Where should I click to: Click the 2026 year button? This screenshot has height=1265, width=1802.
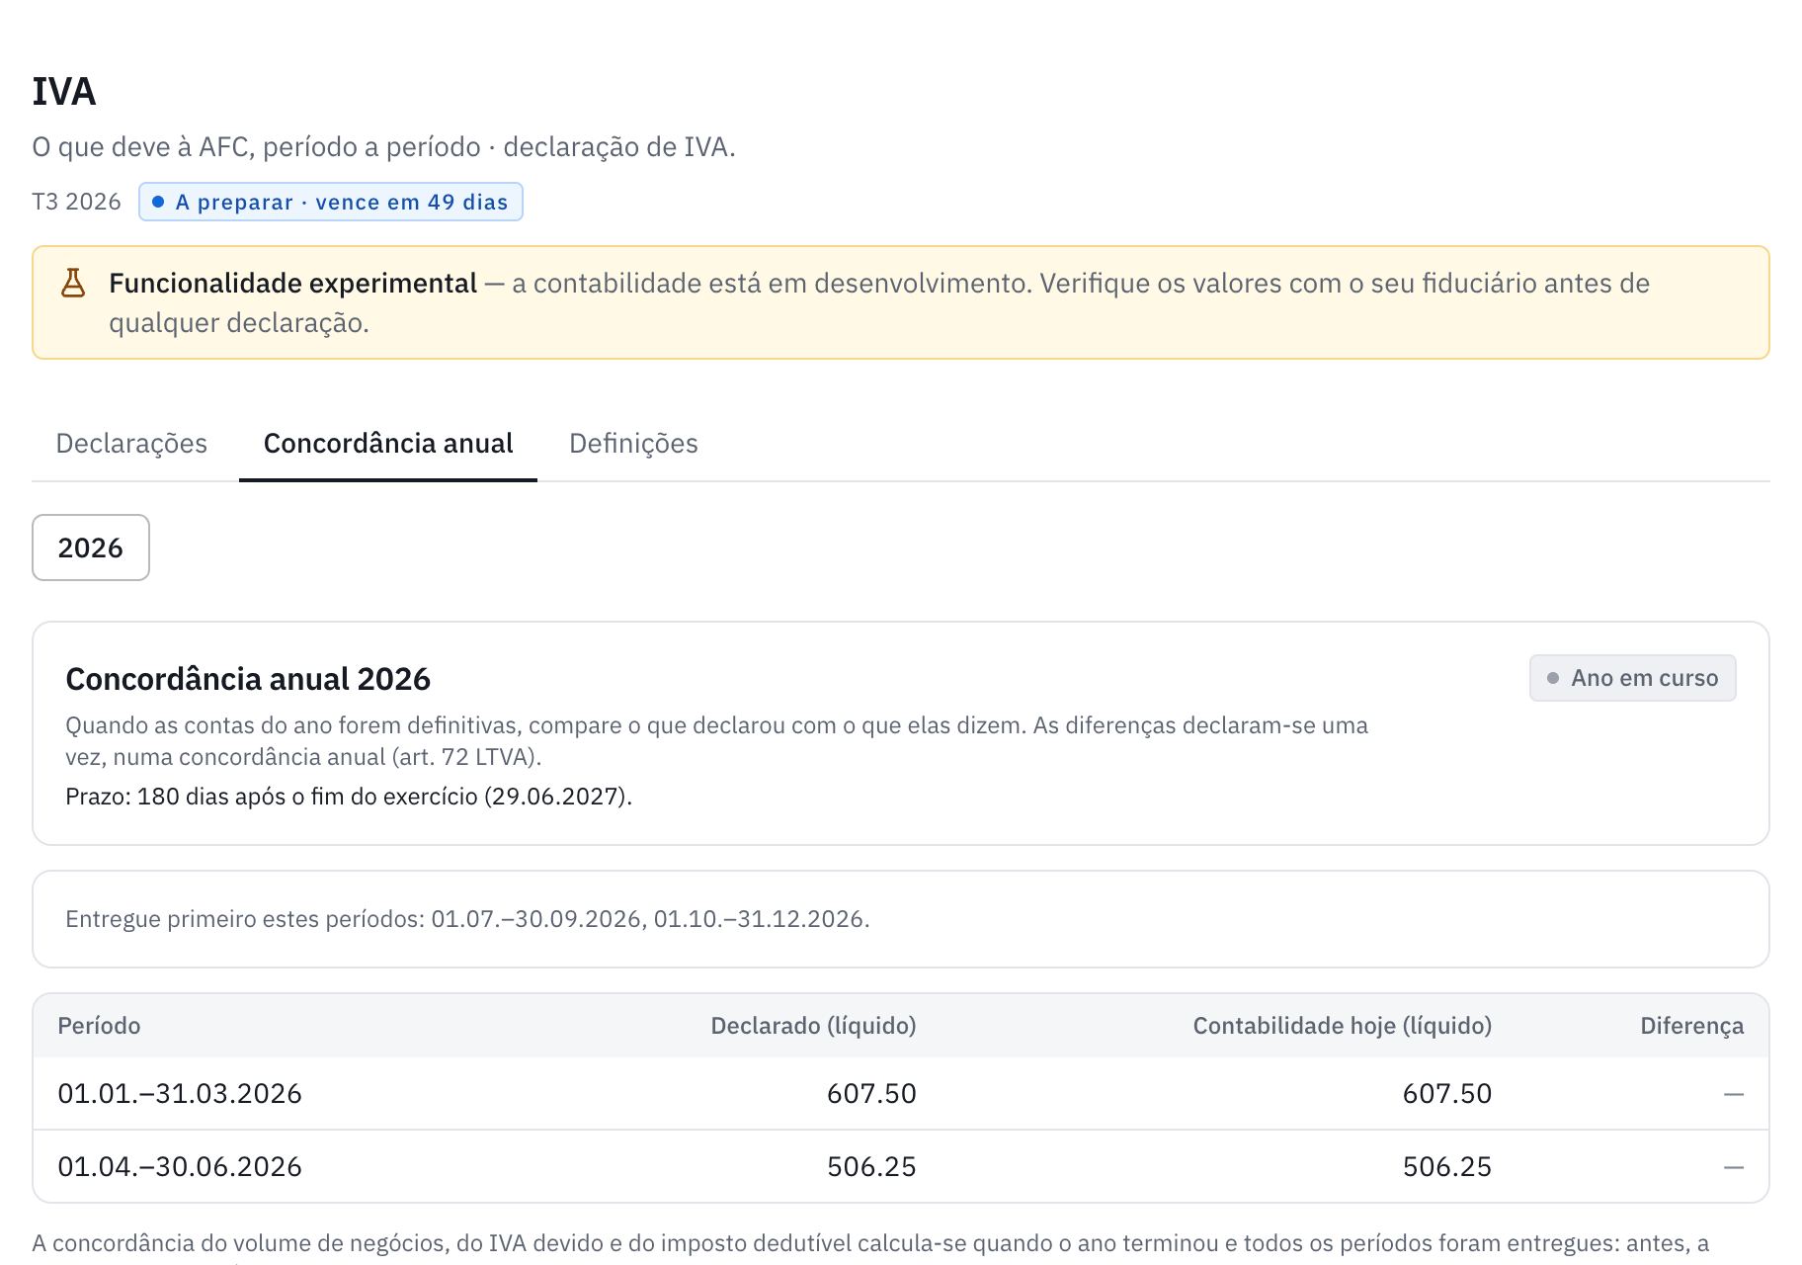(x=91, y=548)
